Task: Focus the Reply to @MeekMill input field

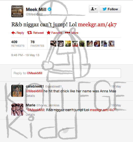Action: point(66,73)
